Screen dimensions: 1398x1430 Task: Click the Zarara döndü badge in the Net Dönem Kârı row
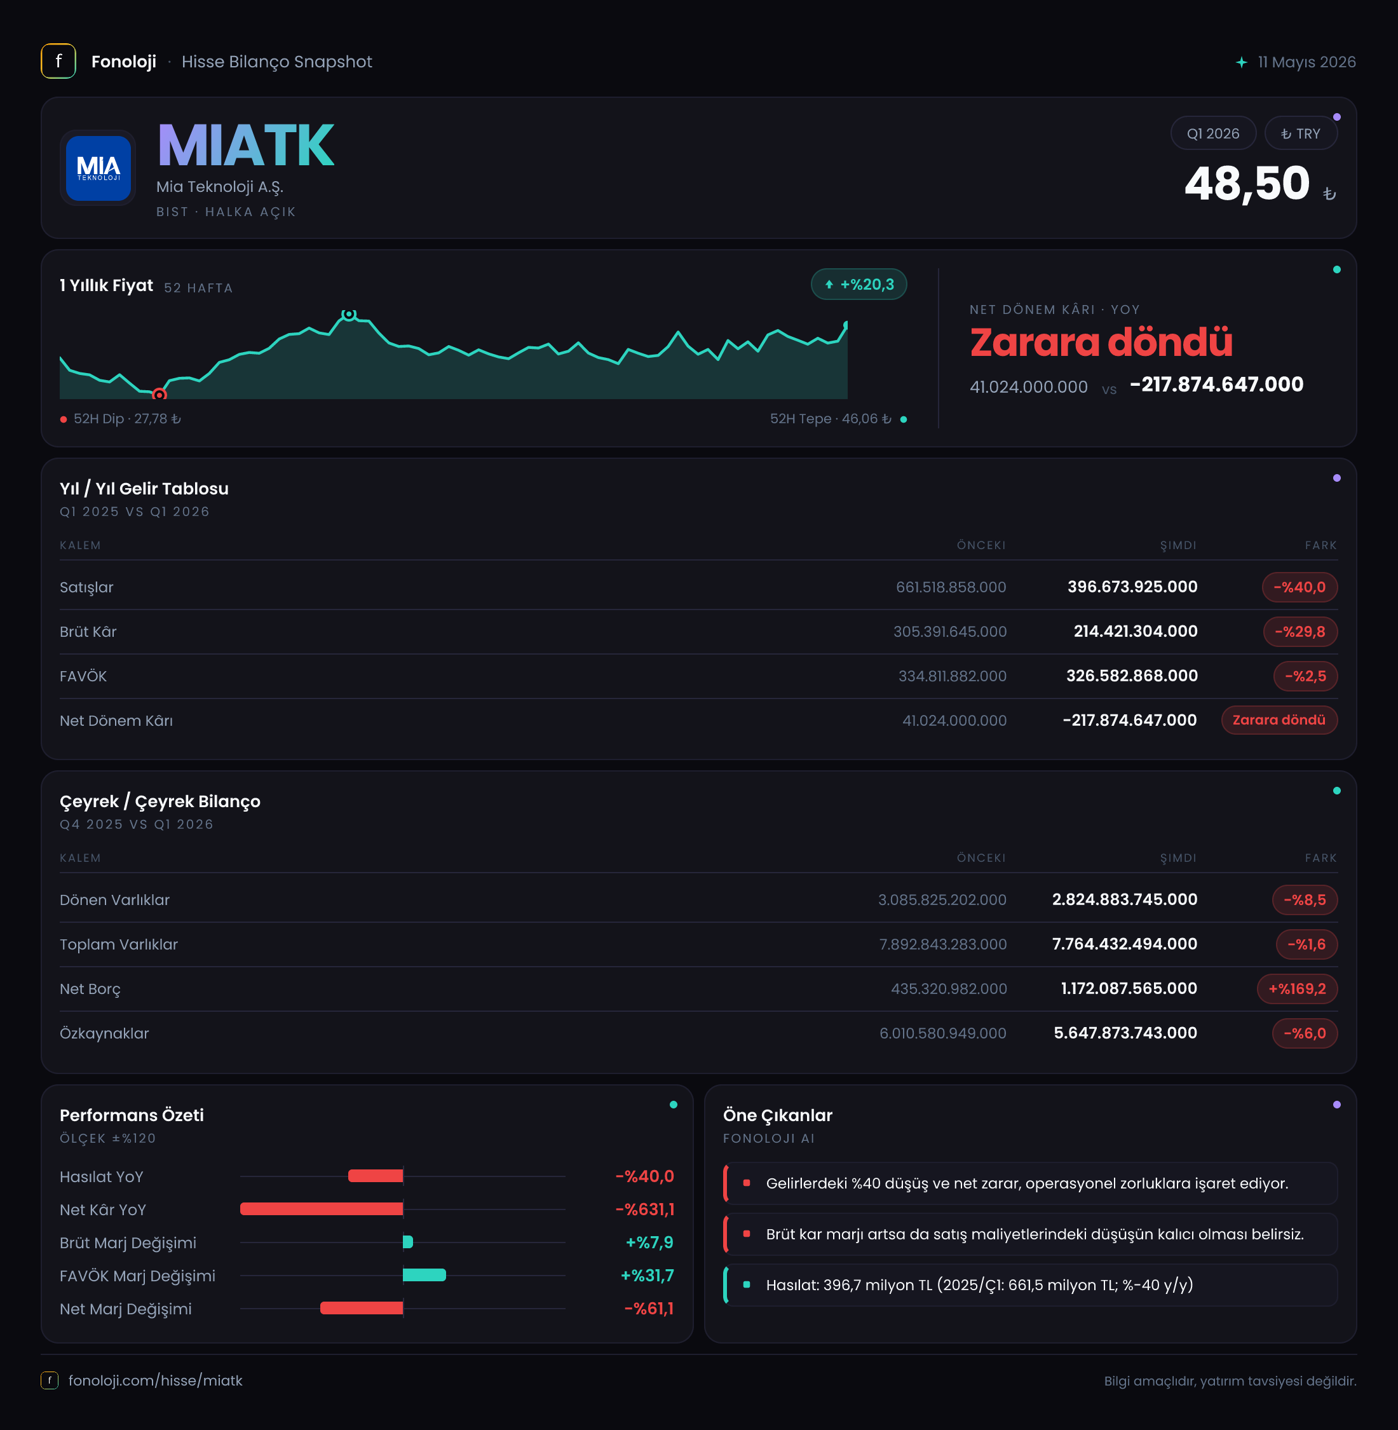(x=1279, y=721)
